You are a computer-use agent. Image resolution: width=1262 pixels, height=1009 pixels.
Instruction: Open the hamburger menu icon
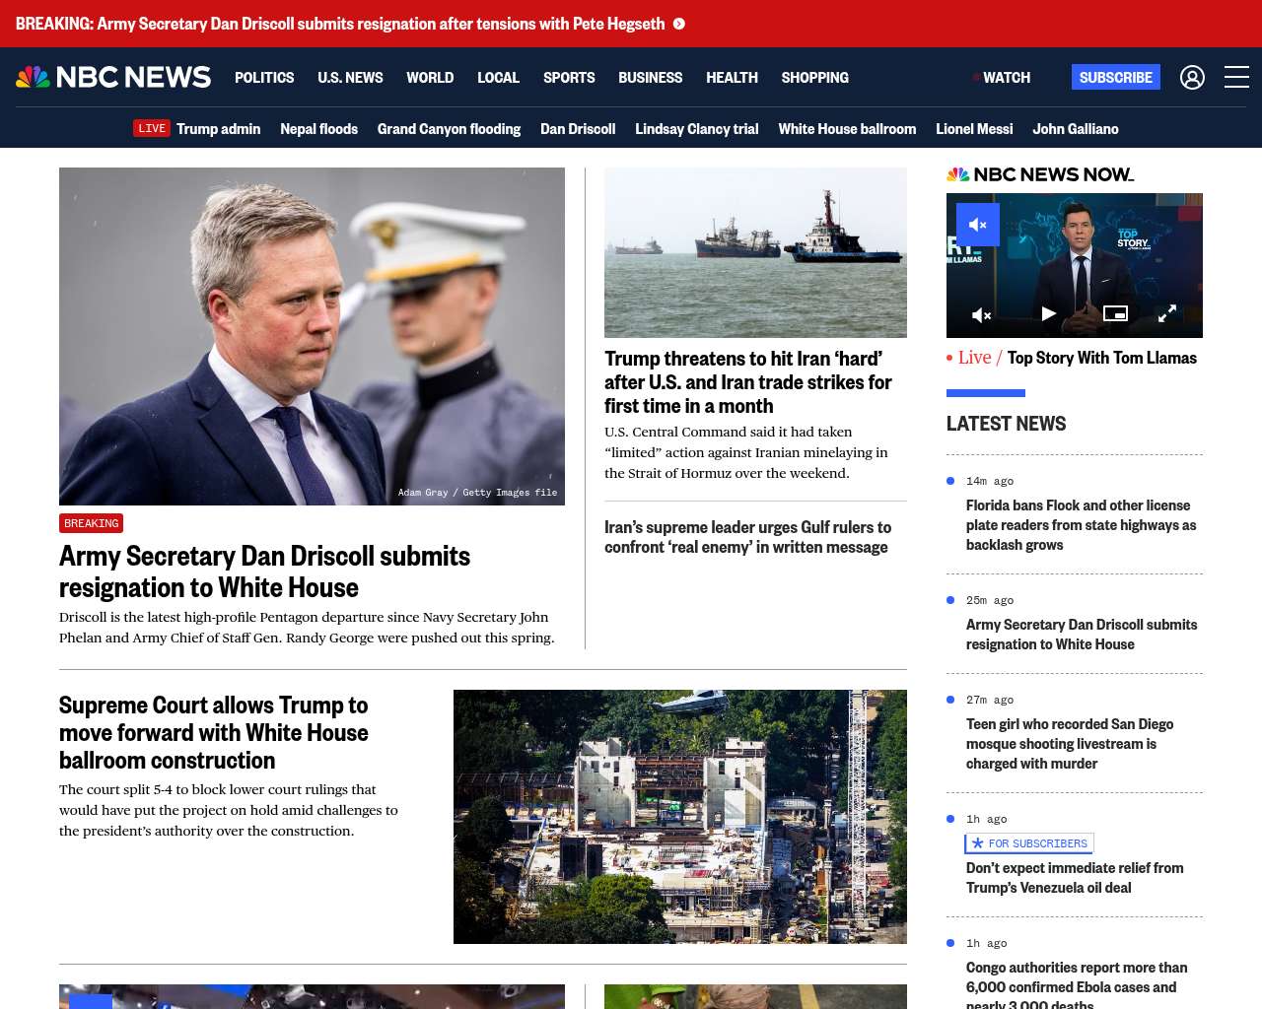(1236, 77)
